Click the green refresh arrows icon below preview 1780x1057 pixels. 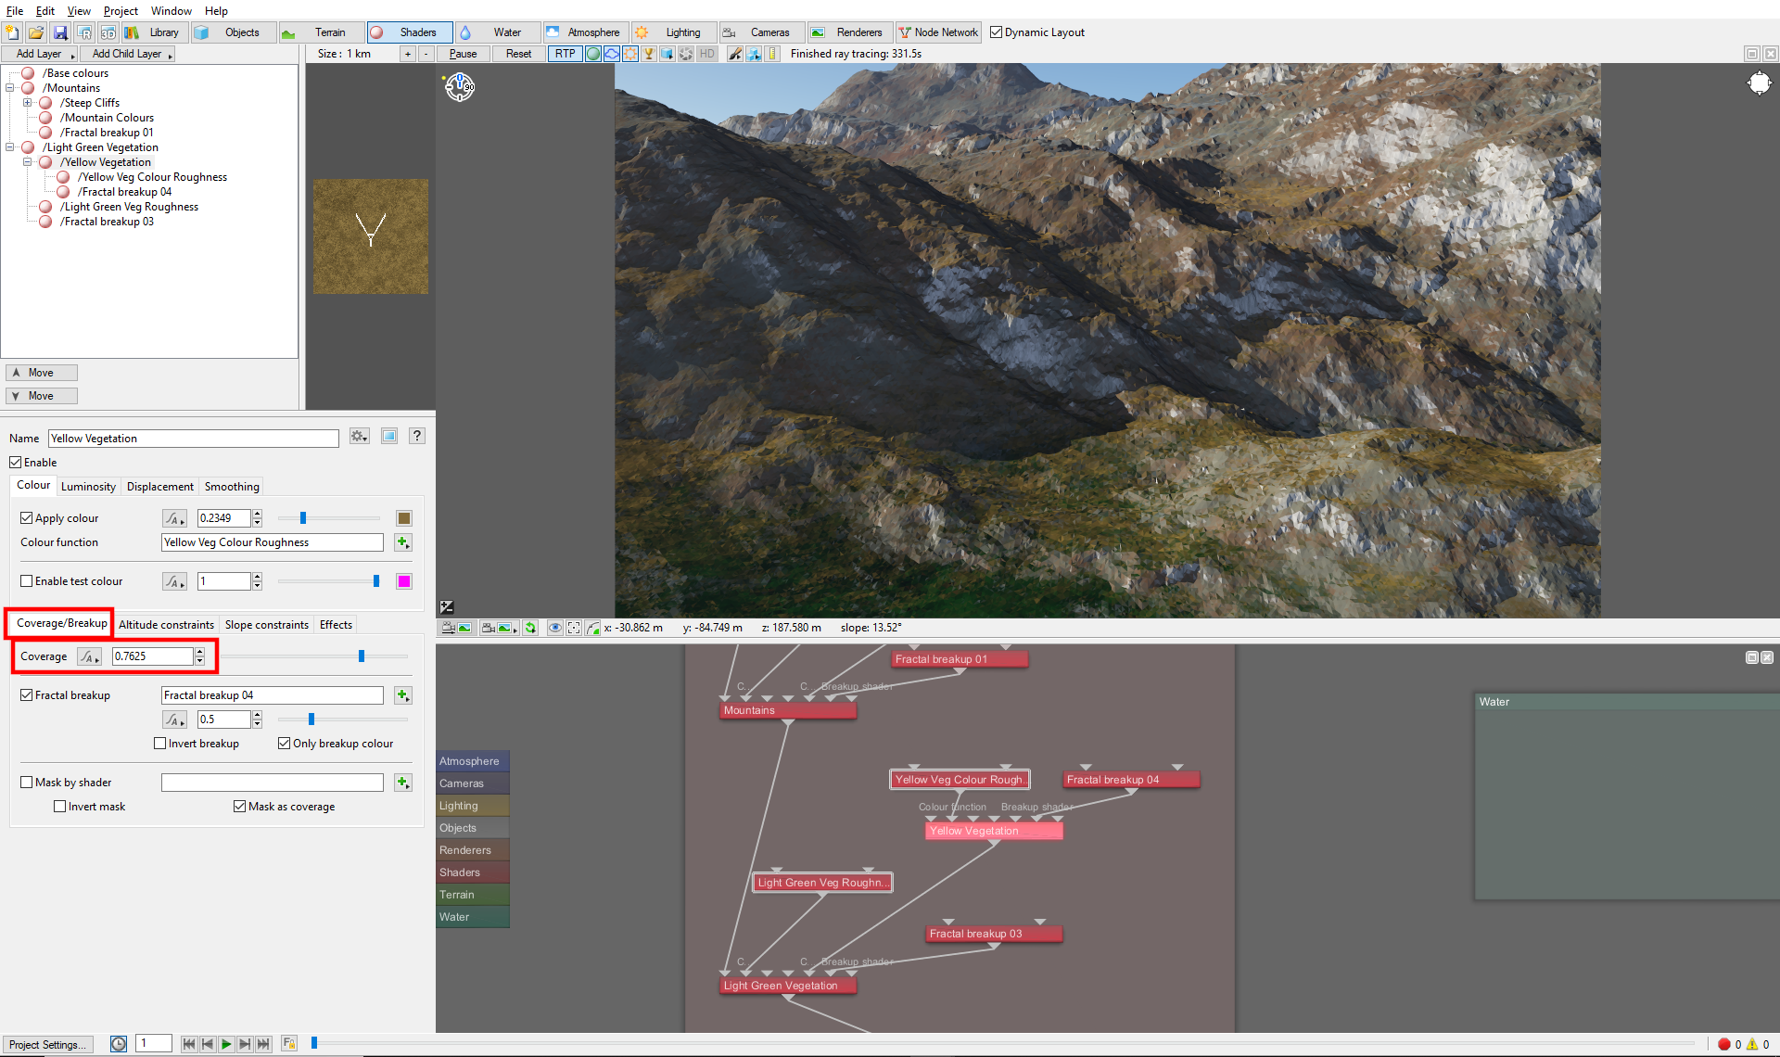pyautogui.click(x=530, y=628)
